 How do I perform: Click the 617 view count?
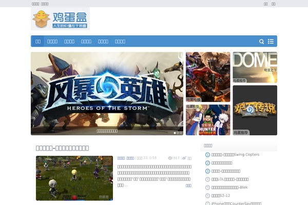(177, 158)
